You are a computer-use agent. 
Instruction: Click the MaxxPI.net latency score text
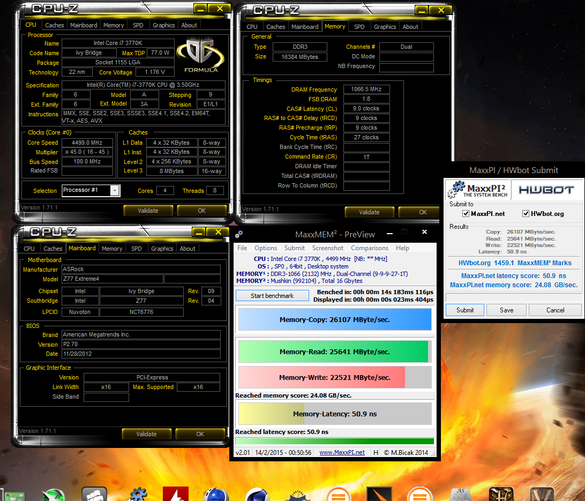pyautogui.click(x=513, y=275)
